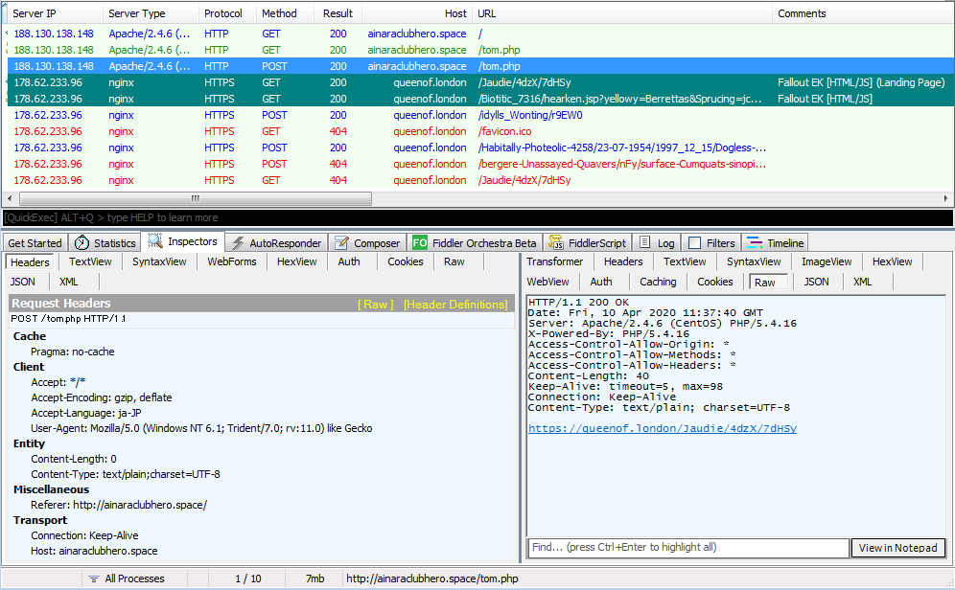Screen dimensions: 955x590
Task: Open the response Transformer tab
Action: click(555, 261)
